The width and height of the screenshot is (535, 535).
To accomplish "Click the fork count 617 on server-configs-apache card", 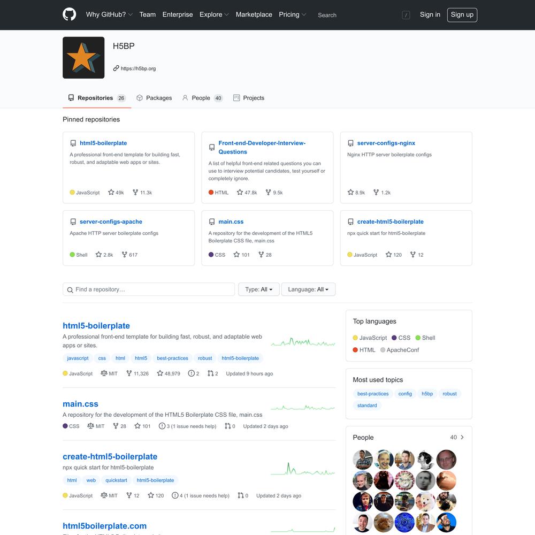I will click(129, 255).
